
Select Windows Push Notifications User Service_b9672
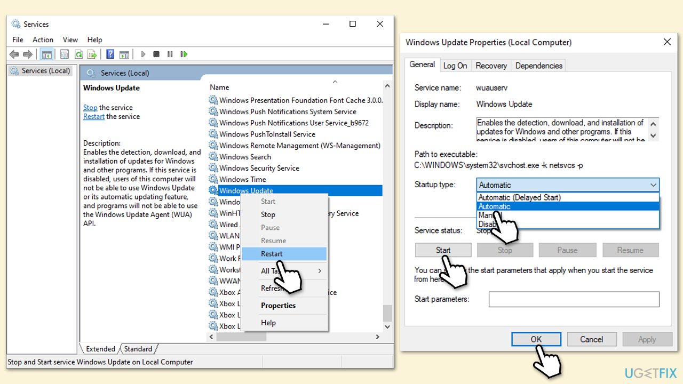point(295,123)
